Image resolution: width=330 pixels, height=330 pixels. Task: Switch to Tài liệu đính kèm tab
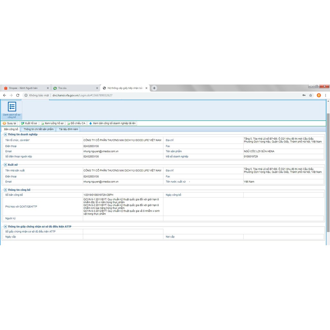click(x=68, y=129)
